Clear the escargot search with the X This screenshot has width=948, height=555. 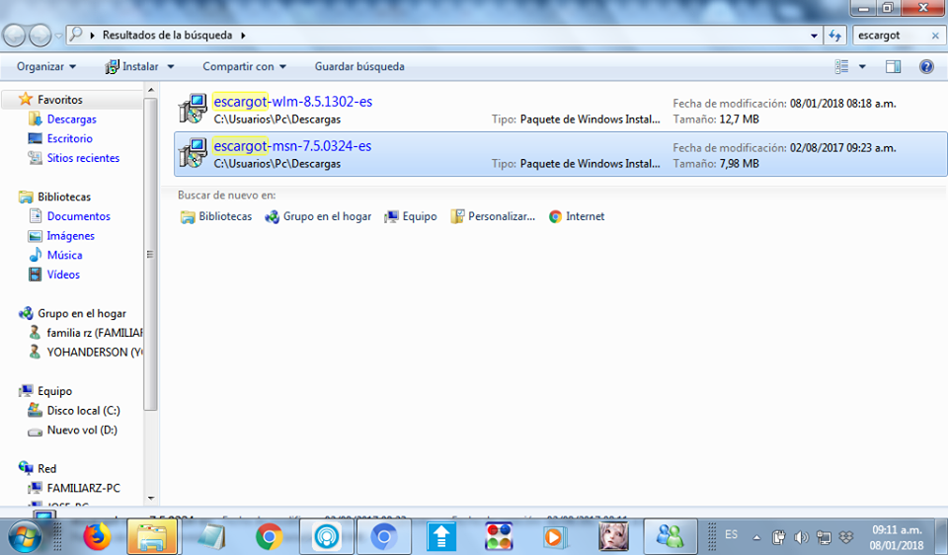pos(935,36)
